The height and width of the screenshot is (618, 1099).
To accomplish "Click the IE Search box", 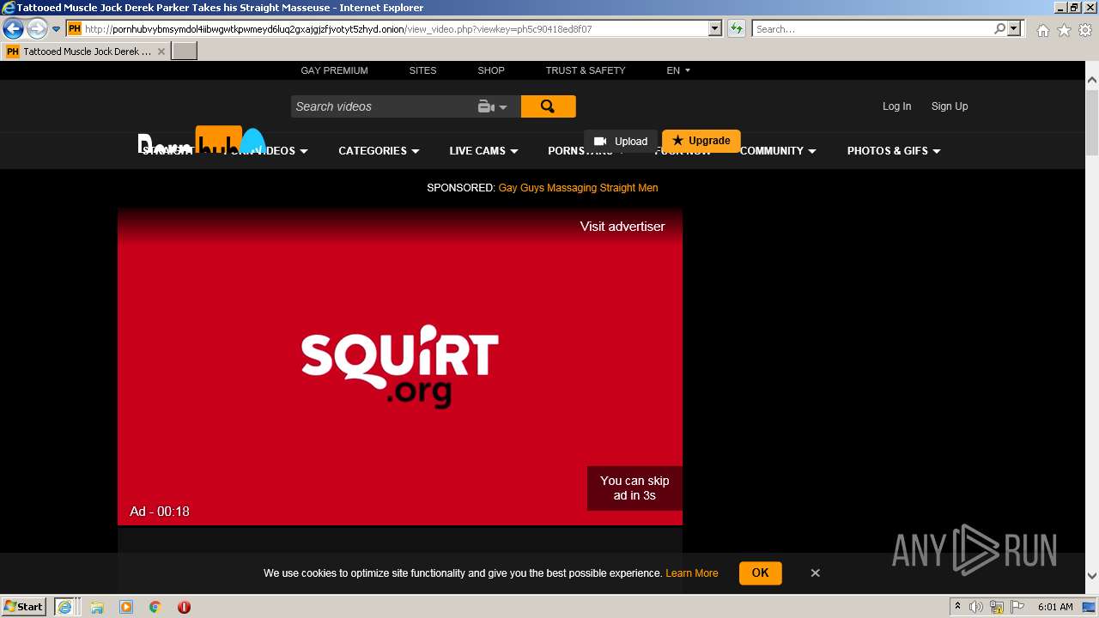I will pos(872,28).
